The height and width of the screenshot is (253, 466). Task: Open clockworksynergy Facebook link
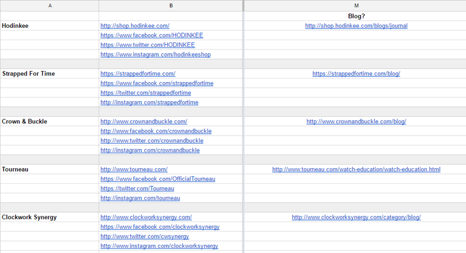point(160,227)
